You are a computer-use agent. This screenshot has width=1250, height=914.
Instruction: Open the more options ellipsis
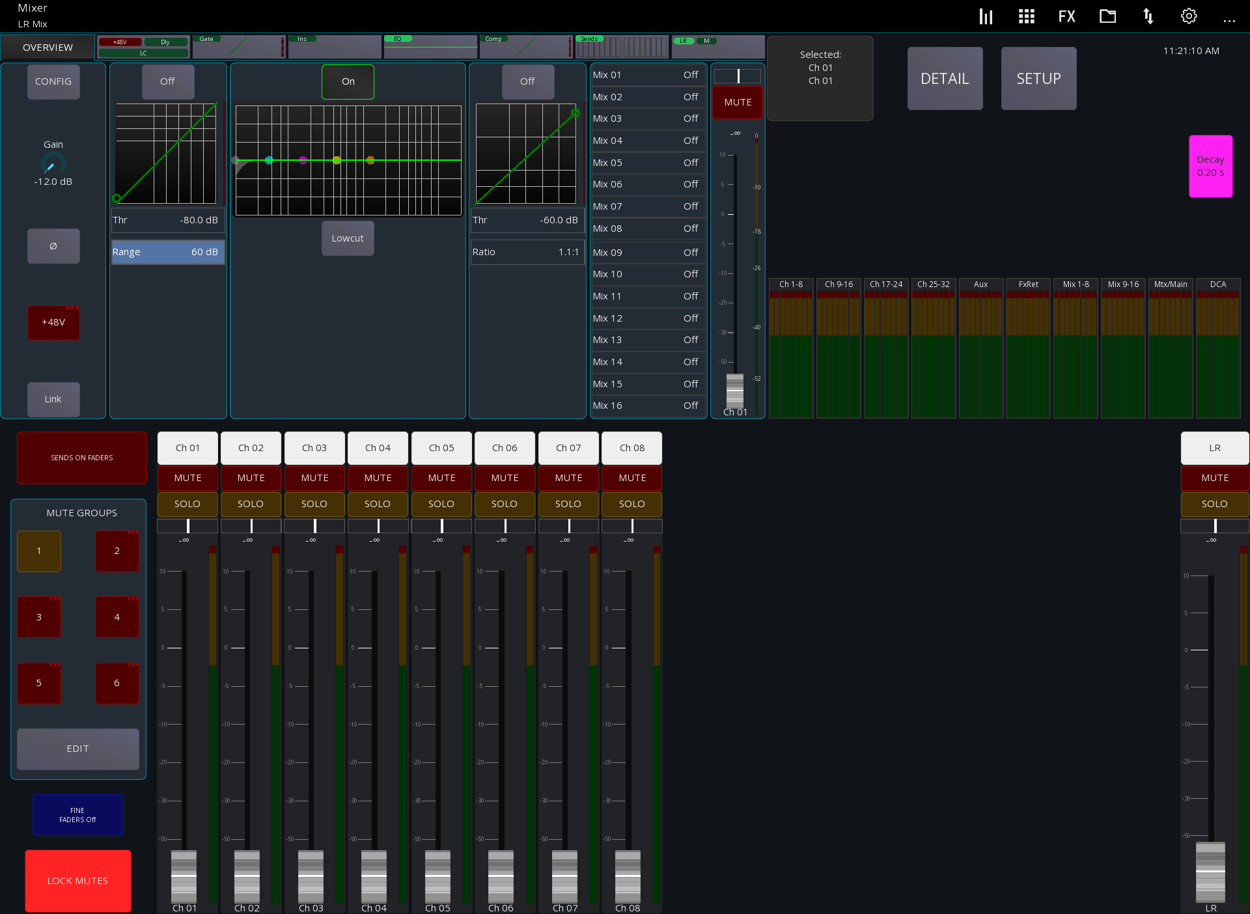click(1229, 21)
